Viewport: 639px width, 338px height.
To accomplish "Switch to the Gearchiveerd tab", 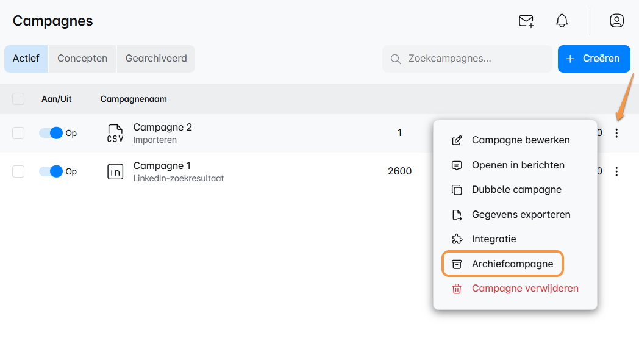I will pyautogui.click(x=156, y=59).
